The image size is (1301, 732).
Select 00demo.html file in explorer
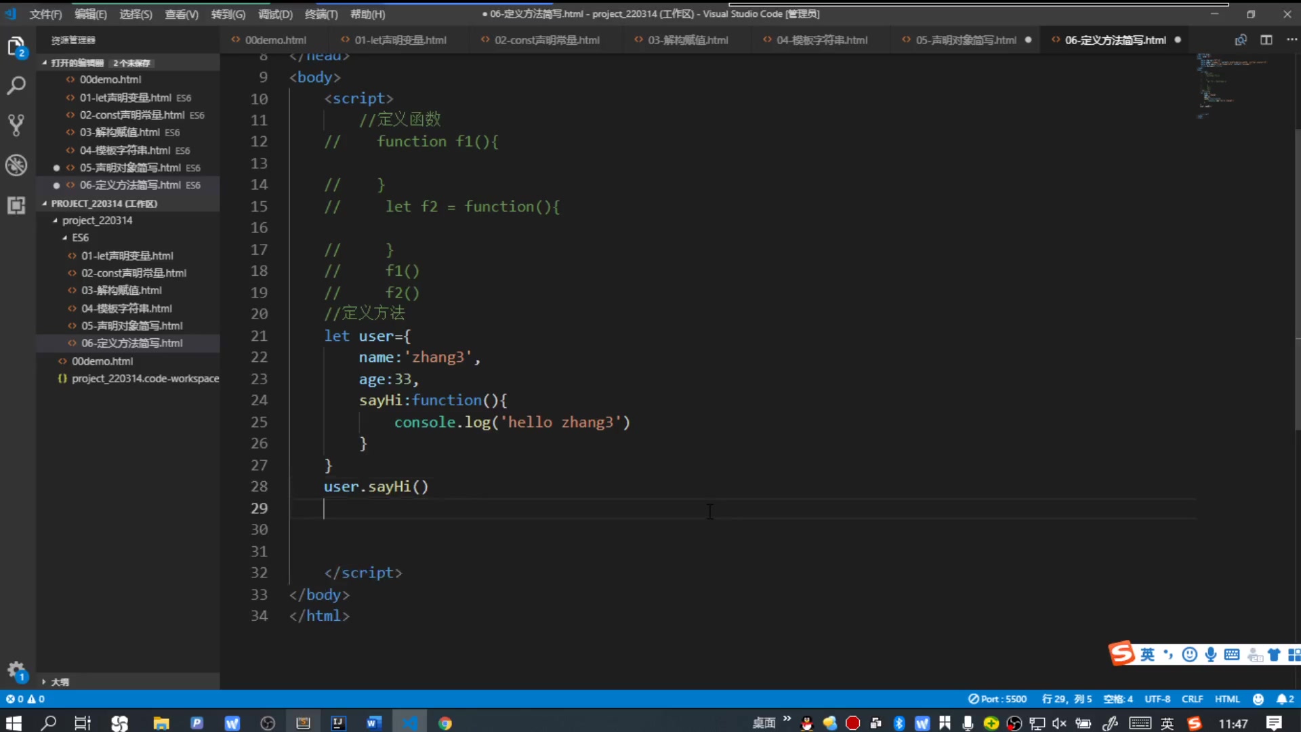coord(101,361)
